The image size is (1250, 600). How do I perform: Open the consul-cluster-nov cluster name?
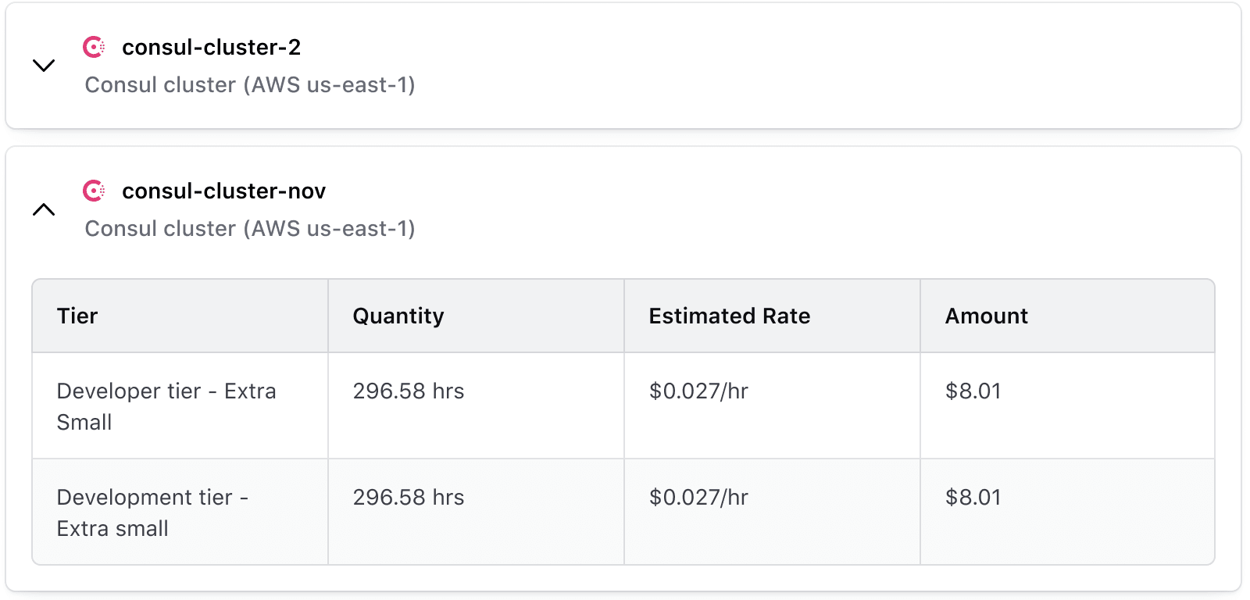tap(223, 190)
